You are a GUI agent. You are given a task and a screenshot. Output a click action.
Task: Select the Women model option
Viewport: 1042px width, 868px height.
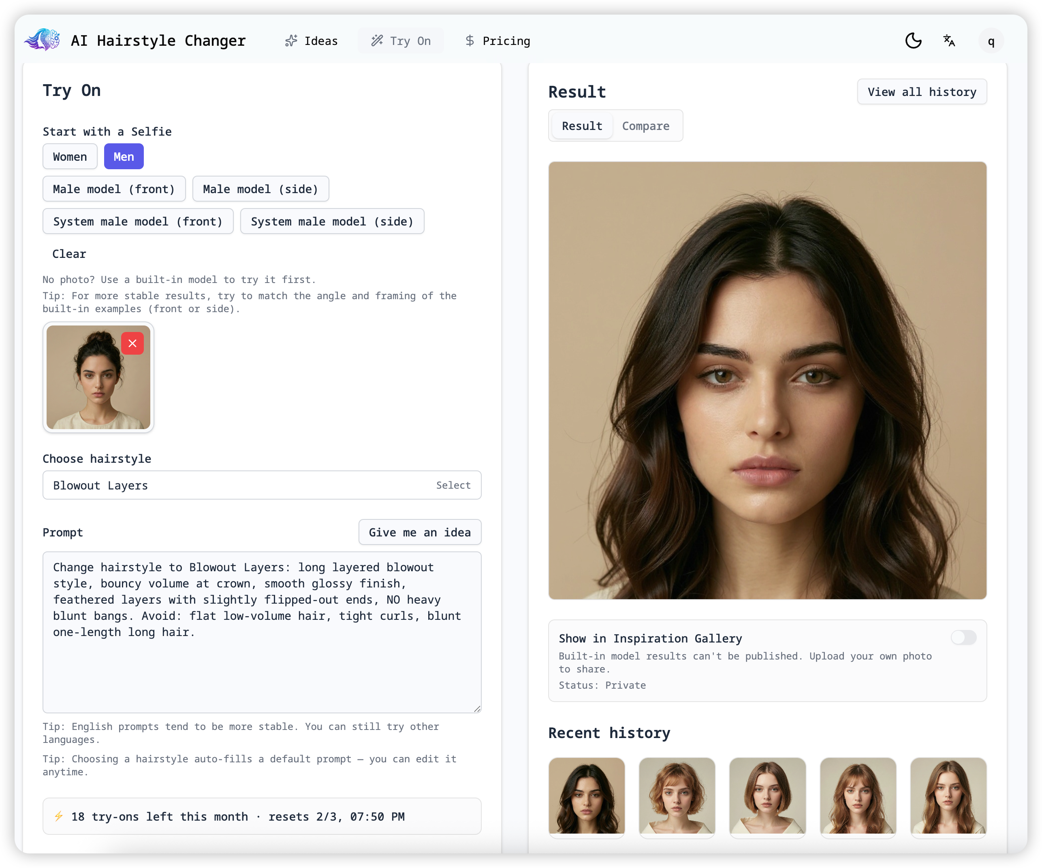(x=69, y=156)
